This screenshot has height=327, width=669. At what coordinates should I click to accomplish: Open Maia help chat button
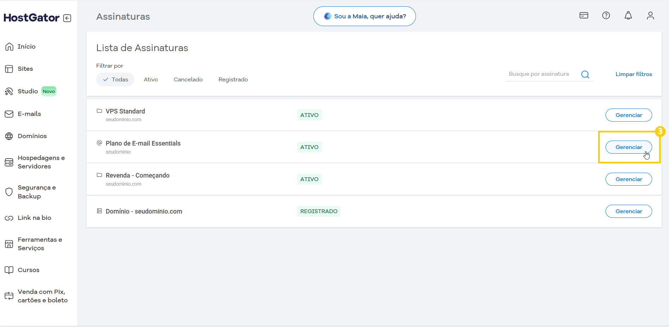(x=364, y=16)
